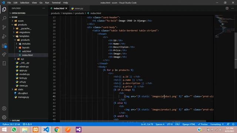Open the File menu
Viewport: 237px width, 133px height.
point(9,3)
